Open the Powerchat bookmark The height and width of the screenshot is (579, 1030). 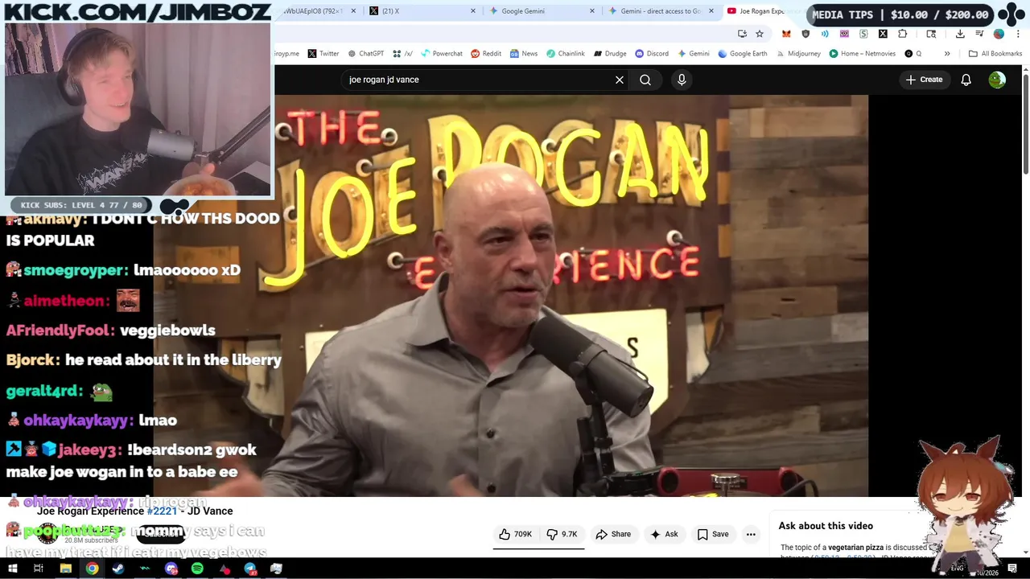click(x=441, y=54)
